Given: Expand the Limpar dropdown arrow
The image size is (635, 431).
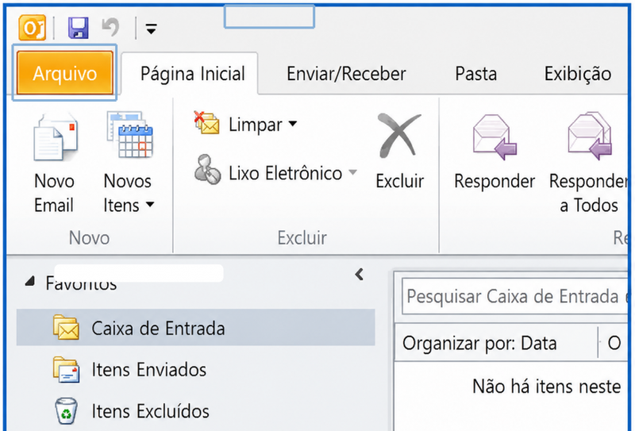Looking at the screenshot, I should click(x=293, y=124).
